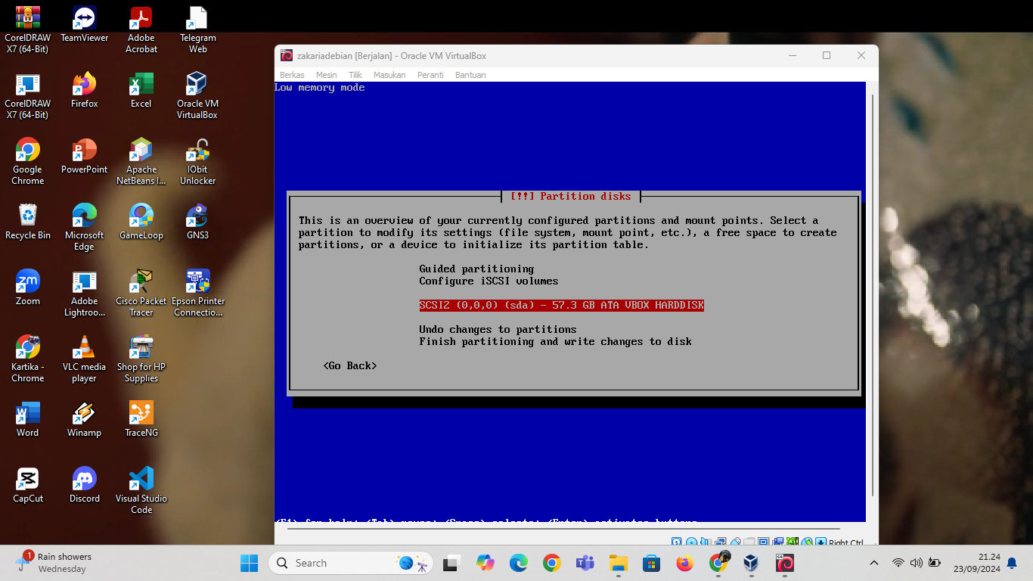1033x581 pixels.
Task: Open Winamp desktop icon
Action: pyautogui.click(x=84, y=420)
